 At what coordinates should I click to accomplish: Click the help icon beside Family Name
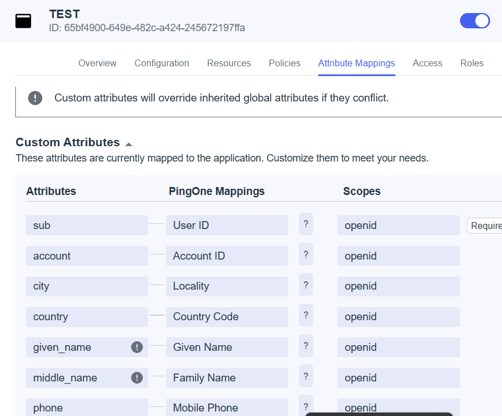coord(306,377)
